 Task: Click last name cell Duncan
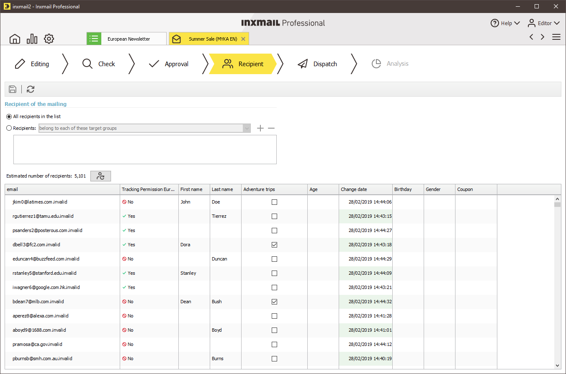click(x=219, y=259)
